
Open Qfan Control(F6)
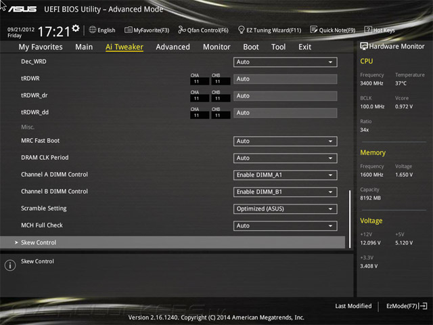[208, 30]
